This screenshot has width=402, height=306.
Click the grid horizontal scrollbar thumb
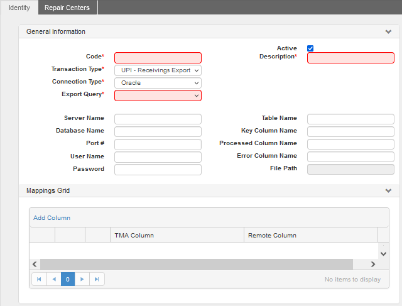tap(197, 264)
